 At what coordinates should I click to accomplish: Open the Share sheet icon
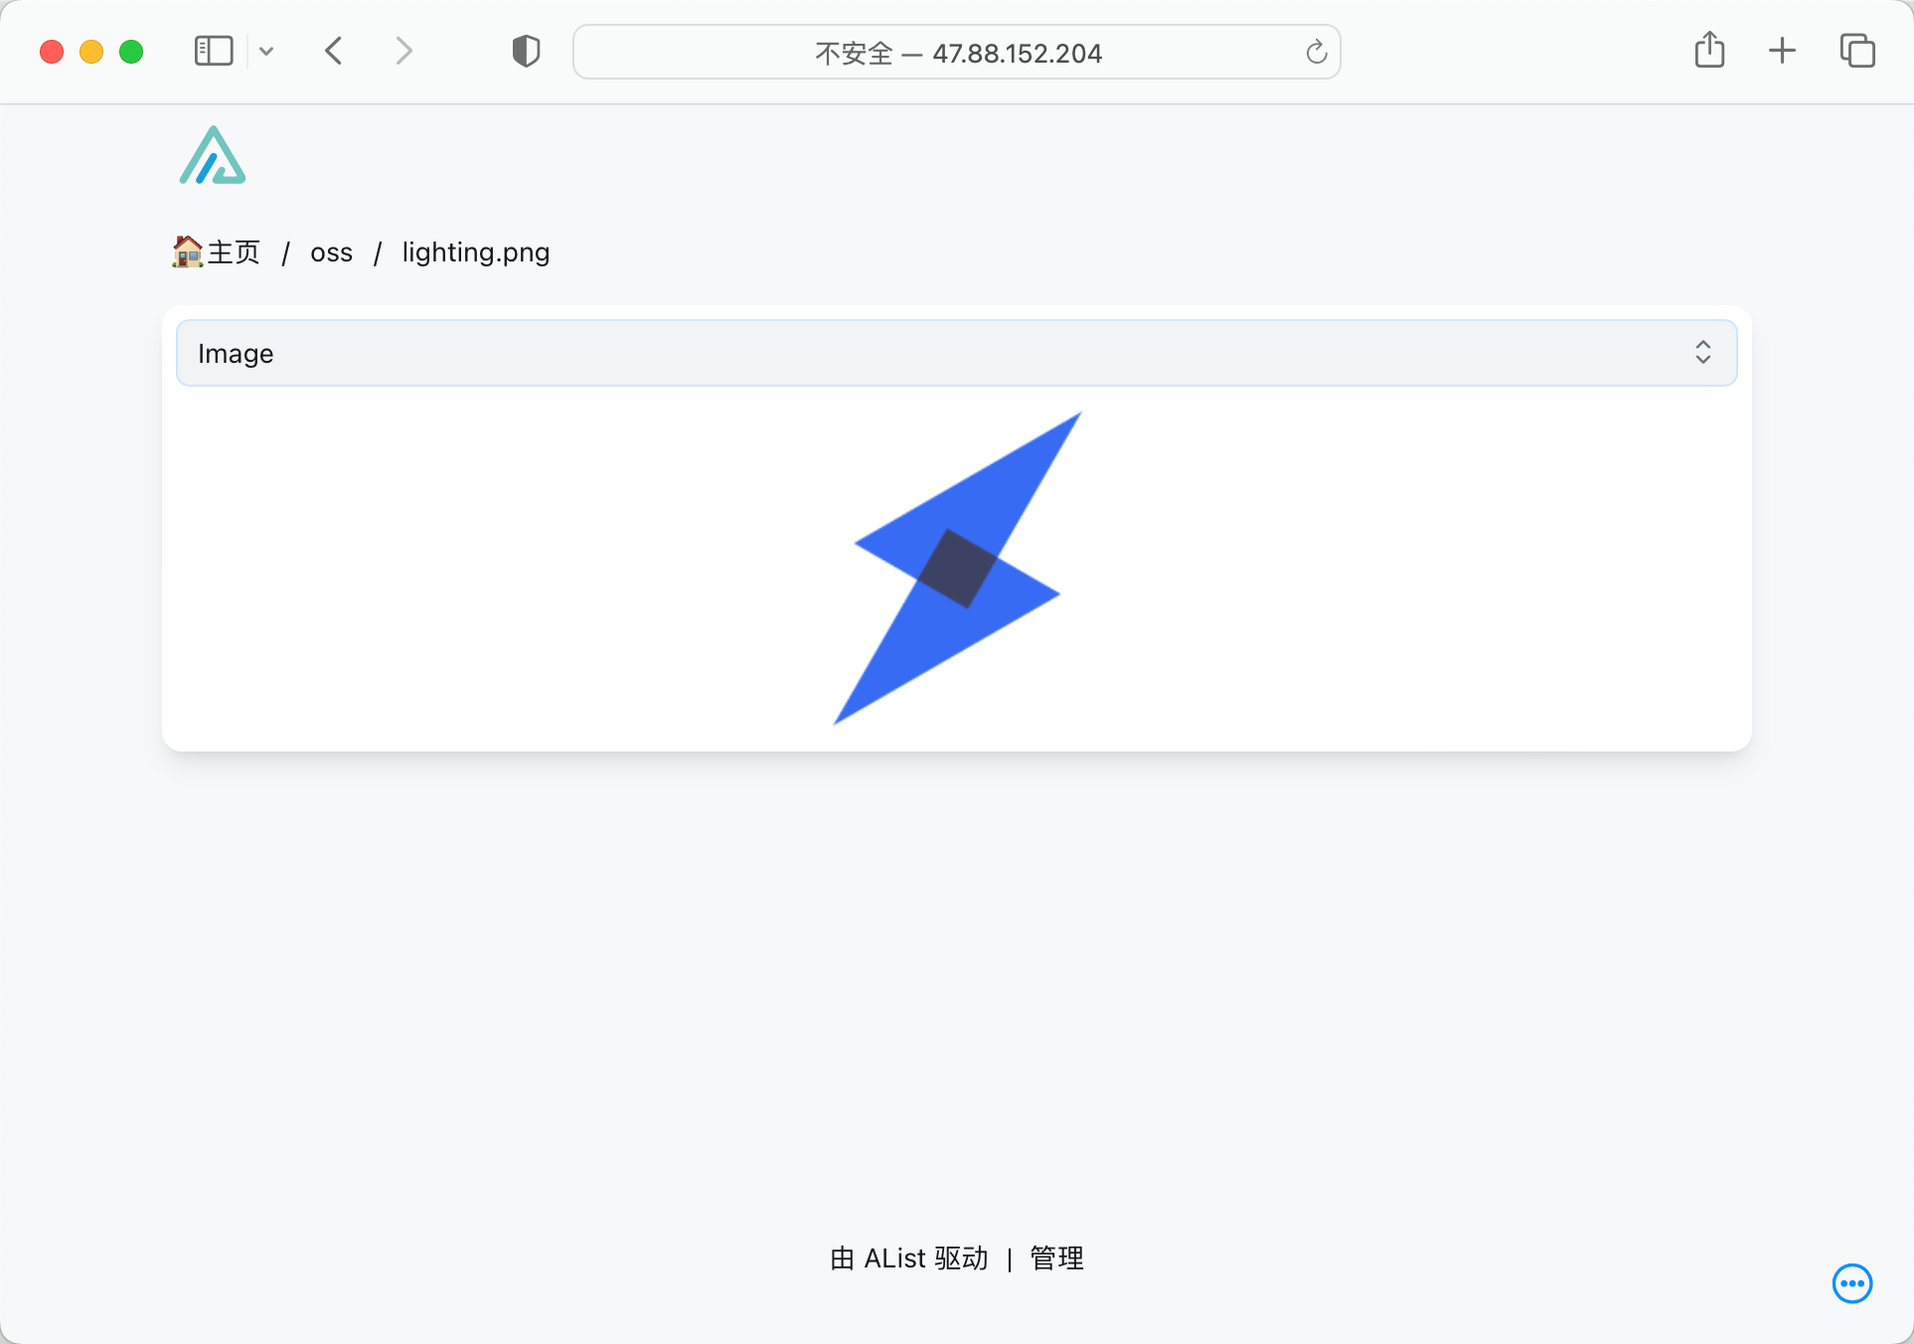[1709, 50]
